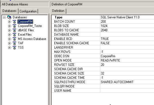
Task: Select the dBASE Files alias
Action: click(x=26, y=30)
